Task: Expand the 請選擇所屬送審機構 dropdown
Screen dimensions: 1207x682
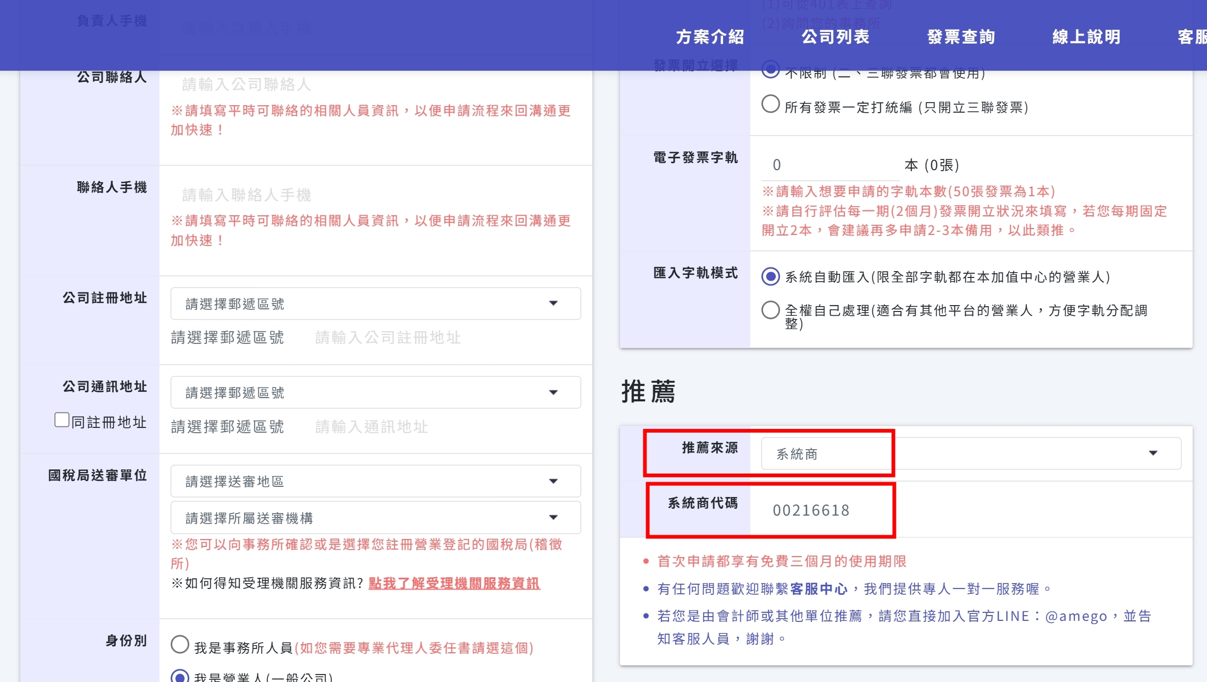Action: (x=375, y=517)
